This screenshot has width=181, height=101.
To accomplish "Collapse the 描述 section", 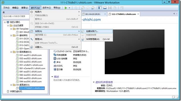I will [52, 77].
